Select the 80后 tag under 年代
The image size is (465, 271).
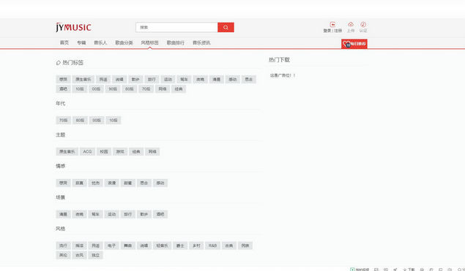click(80, 120)
